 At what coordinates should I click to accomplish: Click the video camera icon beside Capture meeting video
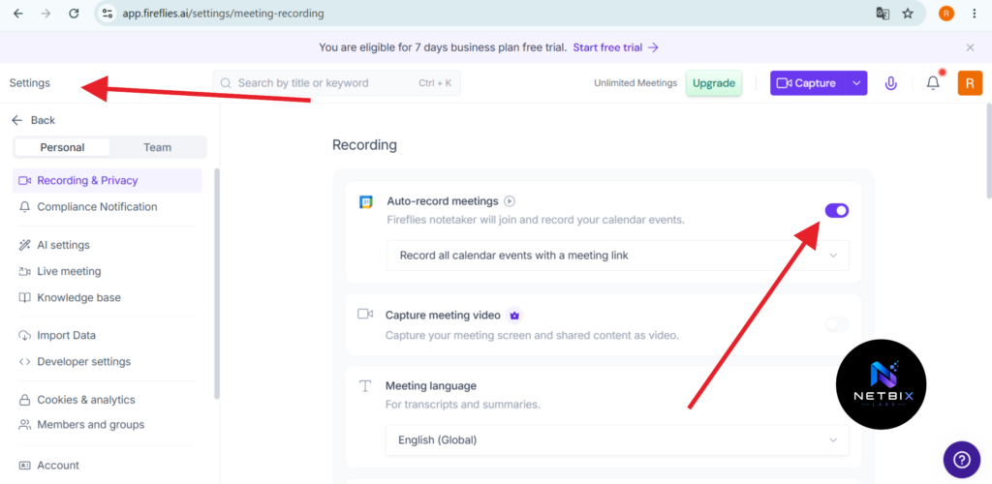[365, 314]
